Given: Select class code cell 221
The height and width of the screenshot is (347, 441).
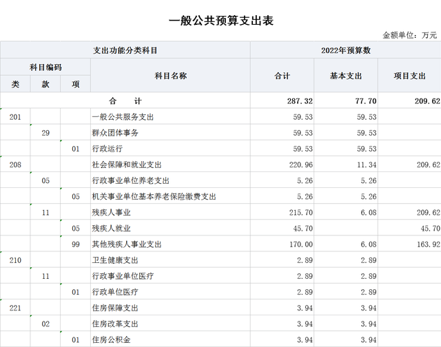Looking at the screenshot, I should pos(15,308).
